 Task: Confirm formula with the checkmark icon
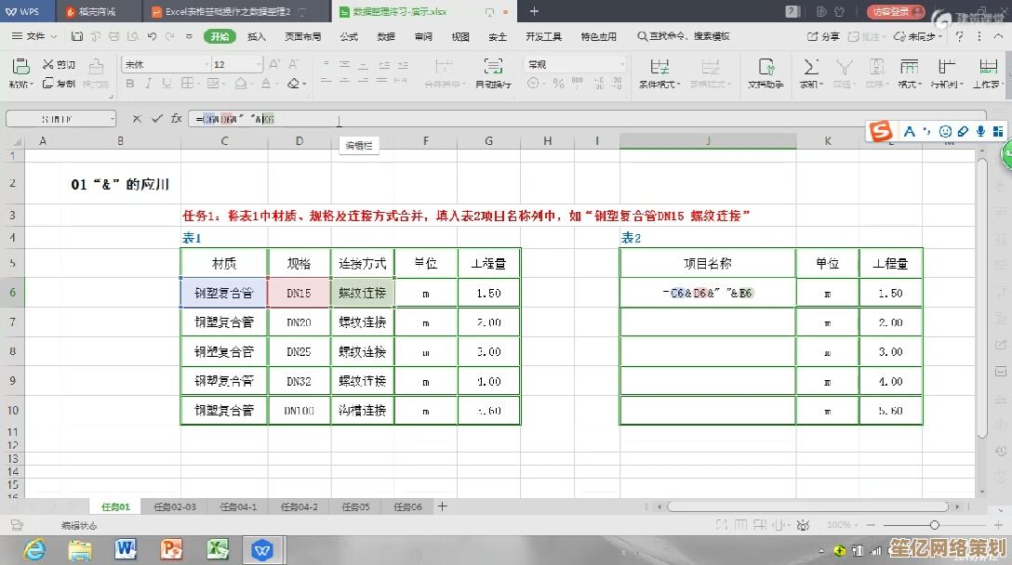point(156,119)
